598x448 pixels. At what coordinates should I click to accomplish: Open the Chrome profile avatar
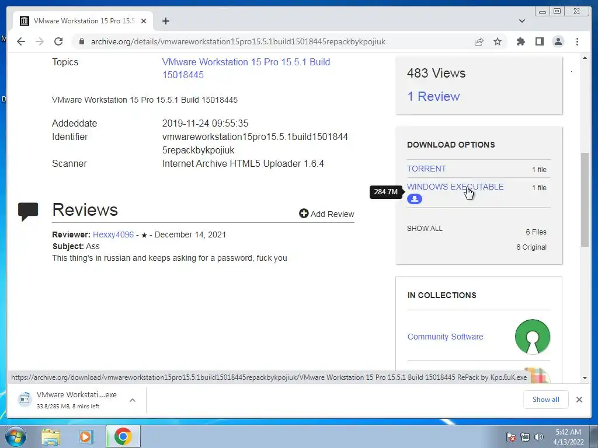click(558, 41)
